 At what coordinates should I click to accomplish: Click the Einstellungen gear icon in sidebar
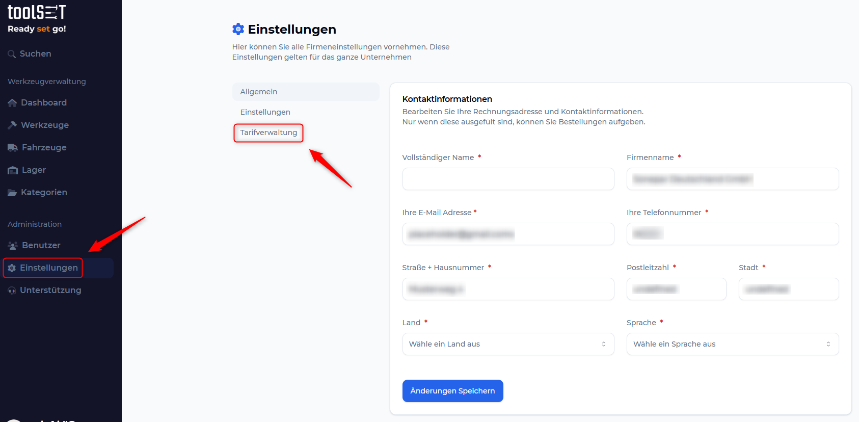(12, 268)
